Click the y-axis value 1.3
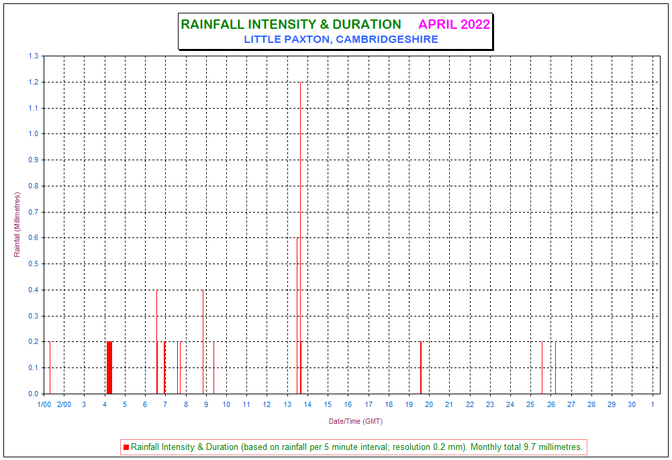This screenshot has width=672, height=460. coord(33,56)
